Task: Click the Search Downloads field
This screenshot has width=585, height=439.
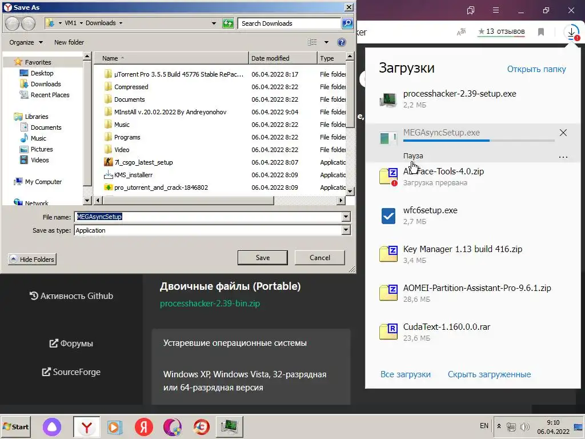Action: [x=290, y=23]
